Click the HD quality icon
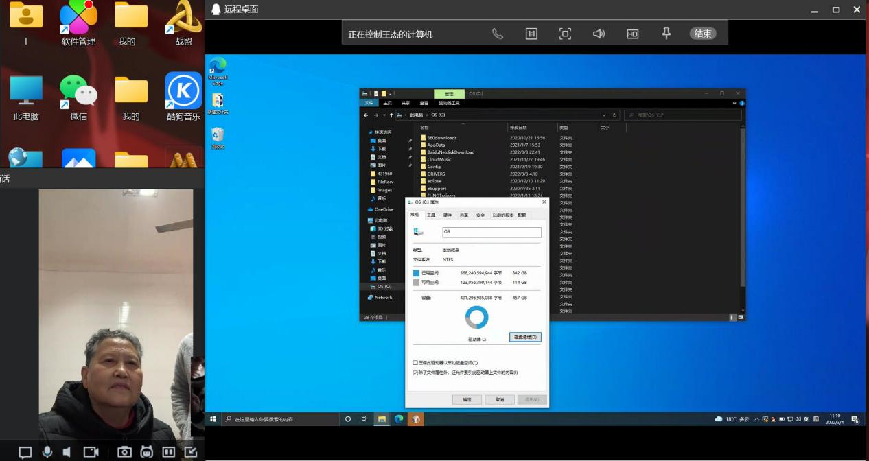This screenshot has height=461, width=869. pos(632,34)
